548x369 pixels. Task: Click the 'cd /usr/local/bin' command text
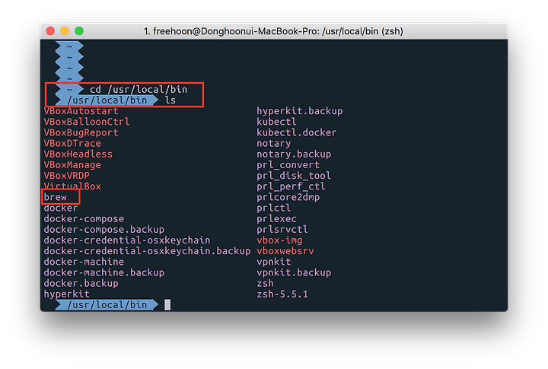tap(139, 90)
